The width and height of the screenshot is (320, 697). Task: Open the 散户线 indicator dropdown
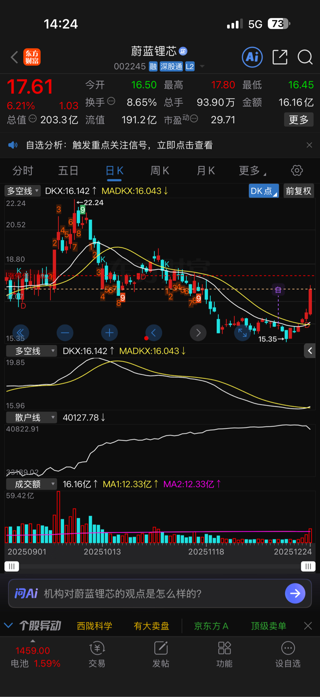(x=31, y=417)
